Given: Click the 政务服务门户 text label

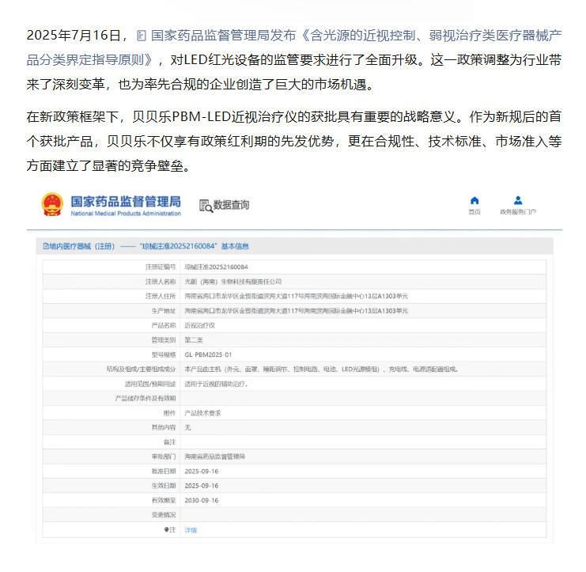Looking at the screenshot, I should (x=517, y=212).
